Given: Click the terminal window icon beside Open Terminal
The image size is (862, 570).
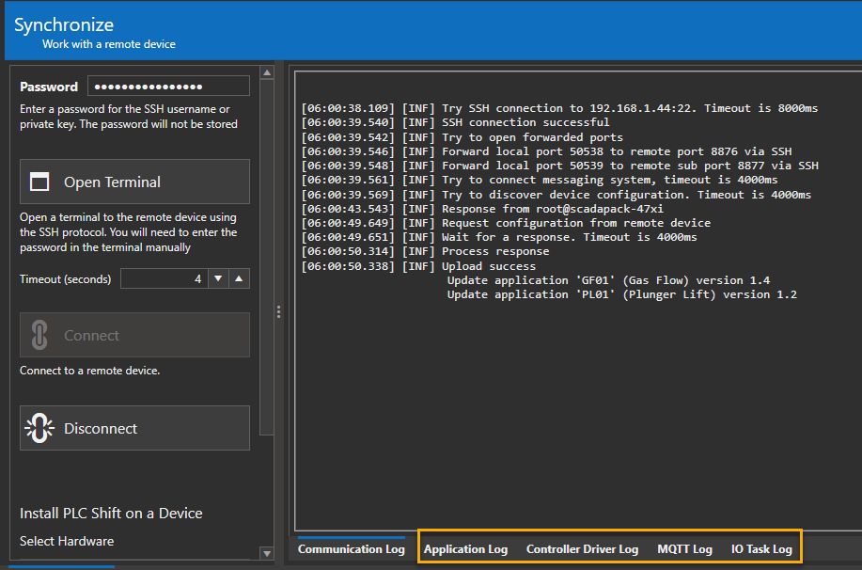Looking at the screenshot, I should click(x=39, y=182).
